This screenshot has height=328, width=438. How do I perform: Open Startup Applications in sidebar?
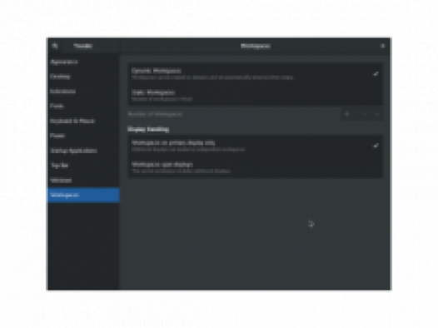pos(83,151)
